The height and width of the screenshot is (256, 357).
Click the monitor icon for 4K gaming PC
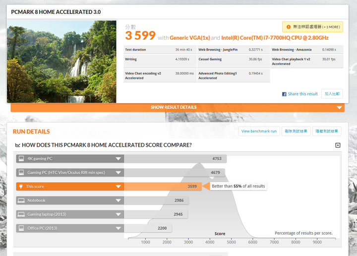[21, 159]
